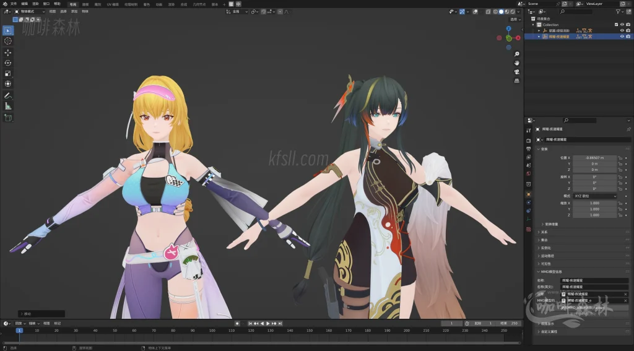Open the Output properties tab

click(x=529, y=149)
